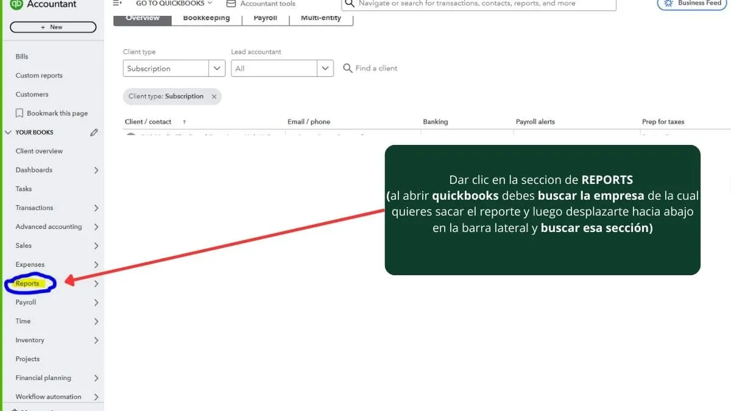Switch to the Bookkeeping tab
Screen dimensions: 731x411
(x=207, y=18)
